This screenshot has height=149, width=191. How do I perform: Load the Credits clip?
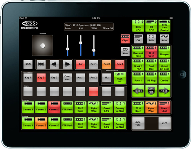click(164, 78)
